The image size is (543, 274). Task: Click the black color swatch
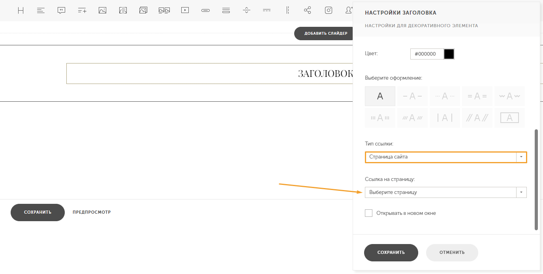(x=449, y=54)
